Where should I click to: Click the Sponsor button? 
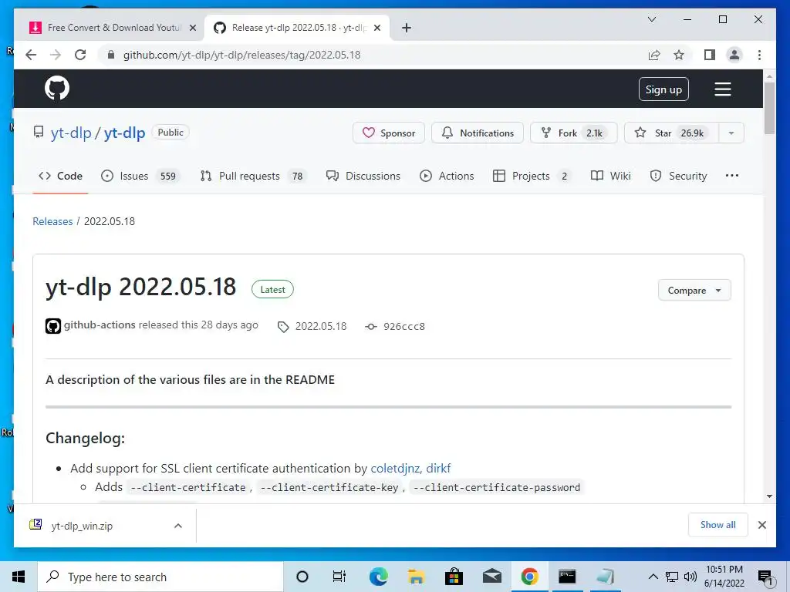(x=389, y=133)
